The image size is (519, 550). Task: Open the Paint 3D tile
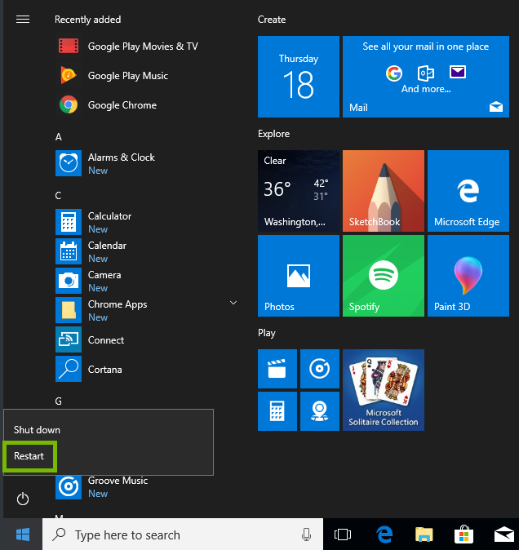tap(468, 276)
